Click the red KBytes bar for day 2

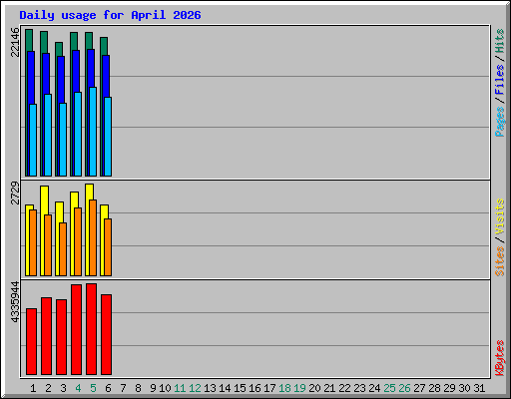click(46, 336)
